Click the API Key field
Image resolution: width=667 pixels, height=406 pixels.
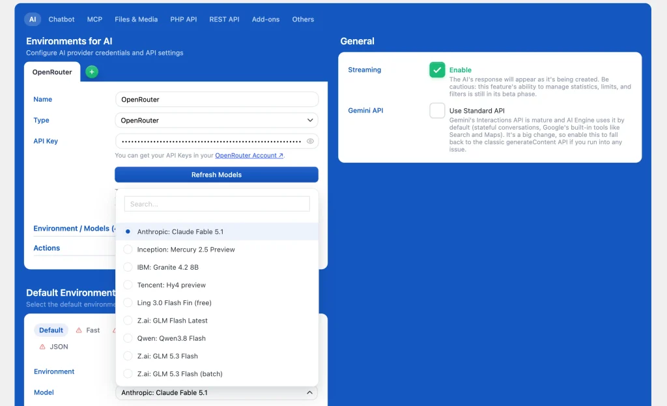216,141
